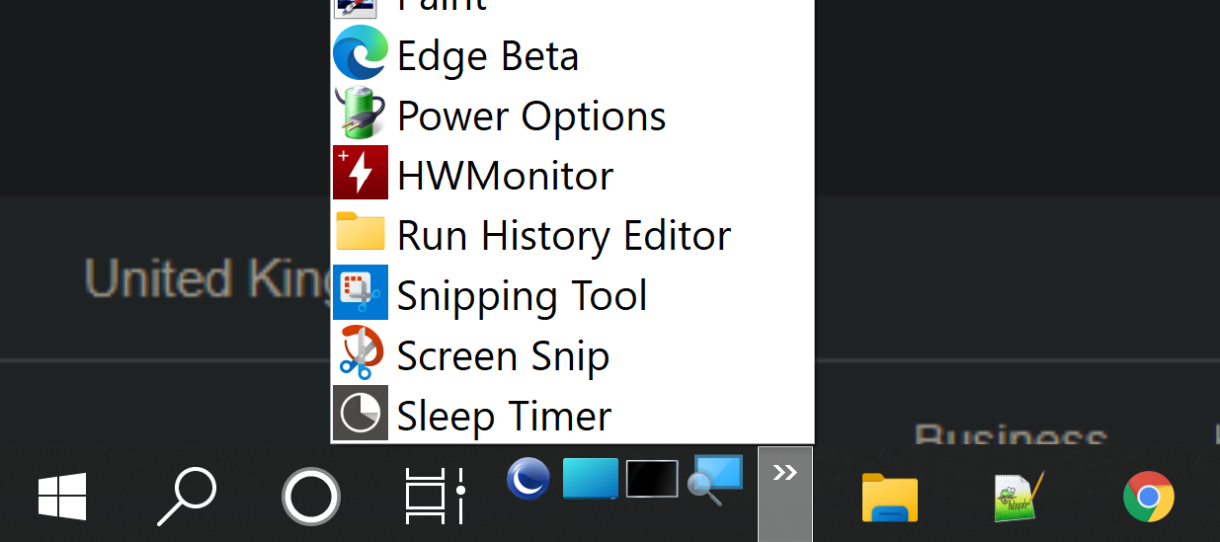Click the Power Options battery icon
Viewport: 1220px width, 542px height.
[361, 113]
